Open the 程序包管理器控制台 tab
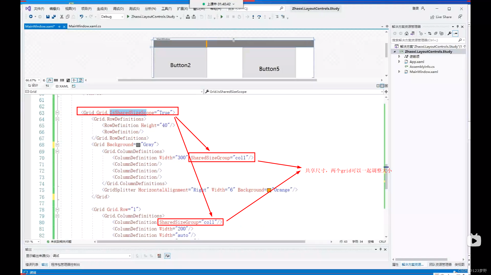 [65, 265]
